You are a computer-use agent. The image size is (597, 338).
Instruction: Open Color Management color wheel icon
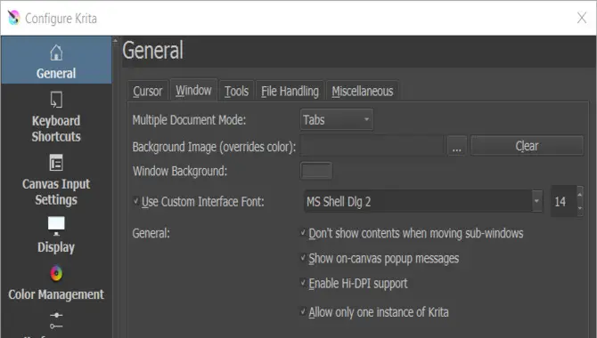56,273
